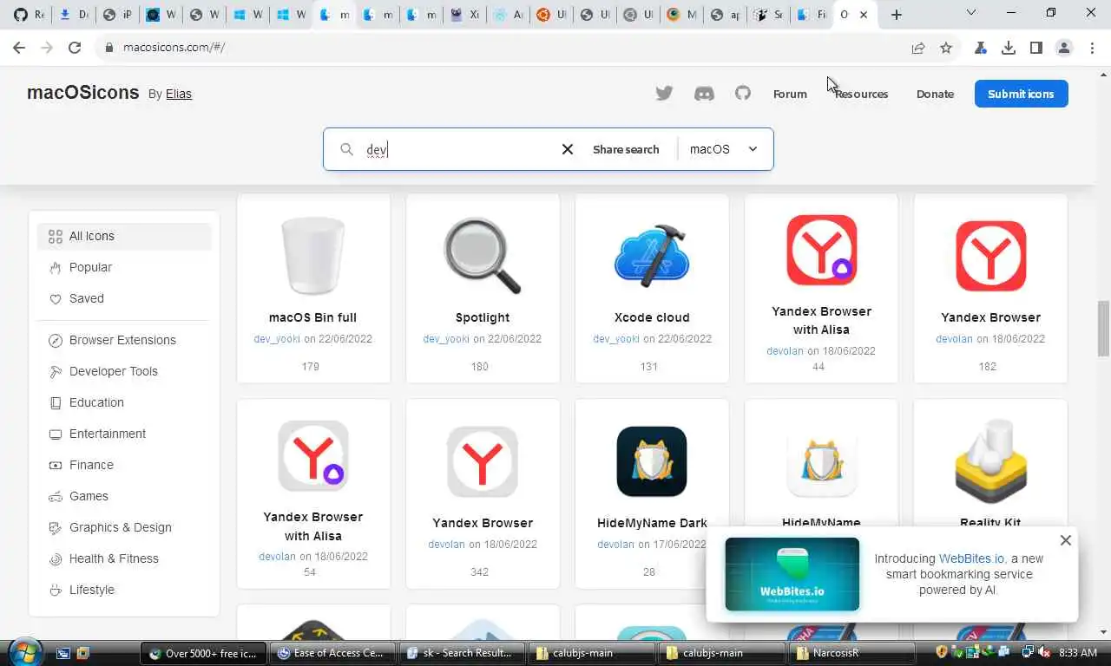Switch to the first GitHub tab
The height and width of the screenshot is (666, 1111).
pos(29,14)
